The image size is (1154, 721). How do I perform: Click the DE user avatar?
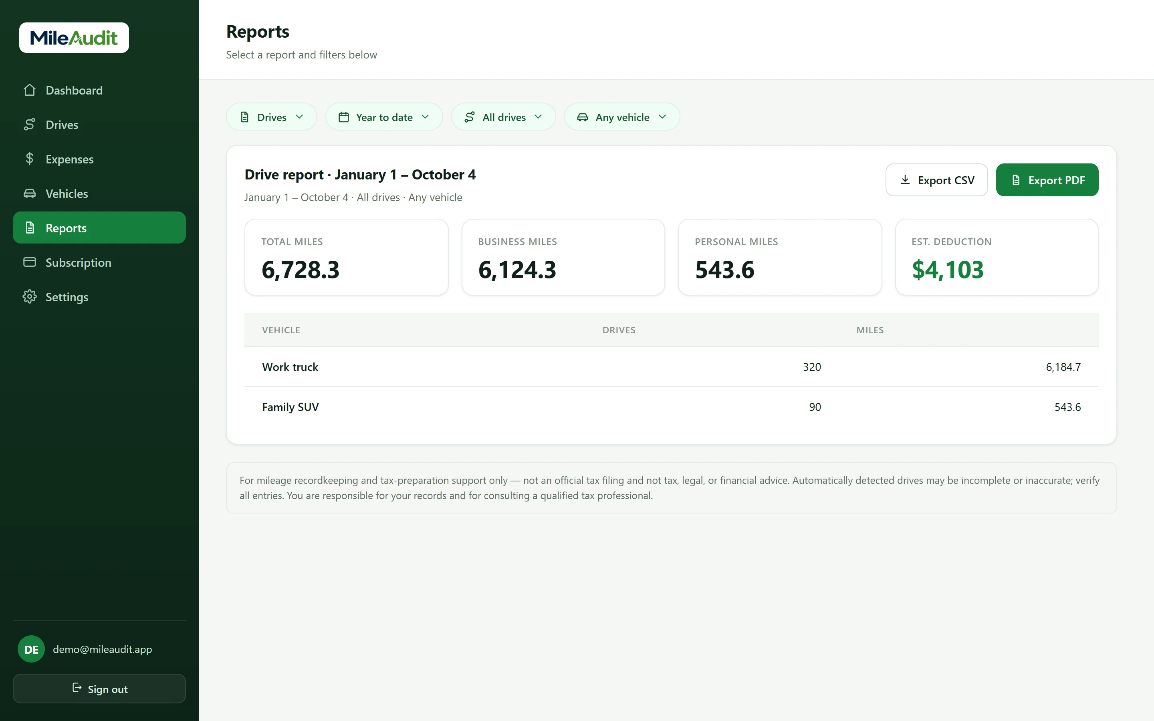(x=31, y=649)
